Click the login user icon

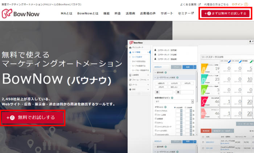tap(248, 4)
